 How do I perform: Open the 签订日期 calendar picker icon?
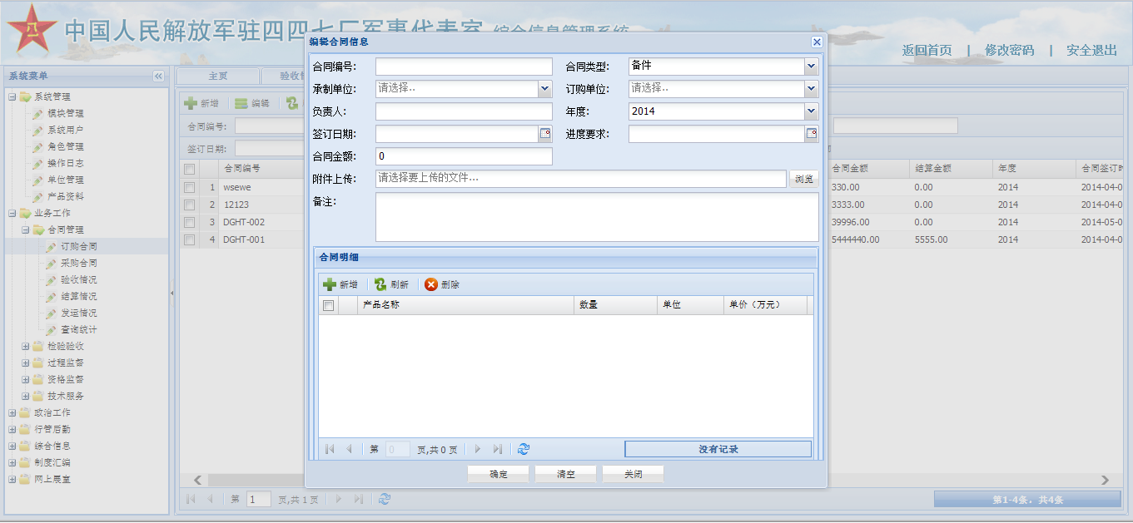[545, 134]
